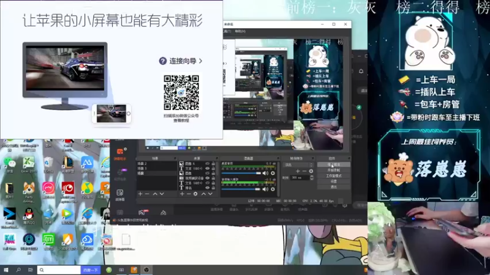Add a new source with plus icon
This screenshot has height=275, width=490.
[x=182, y=194]
